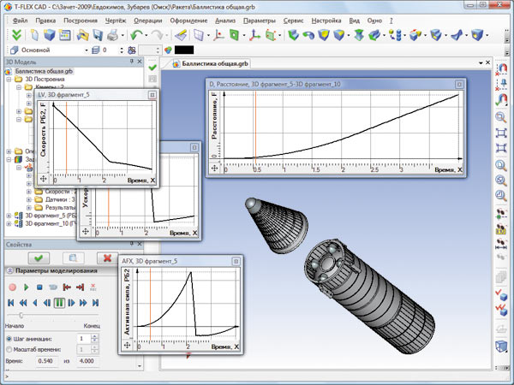514x385 pixels.
Task: Stop the simulation with blue square button
Action: tap(39, 287)
